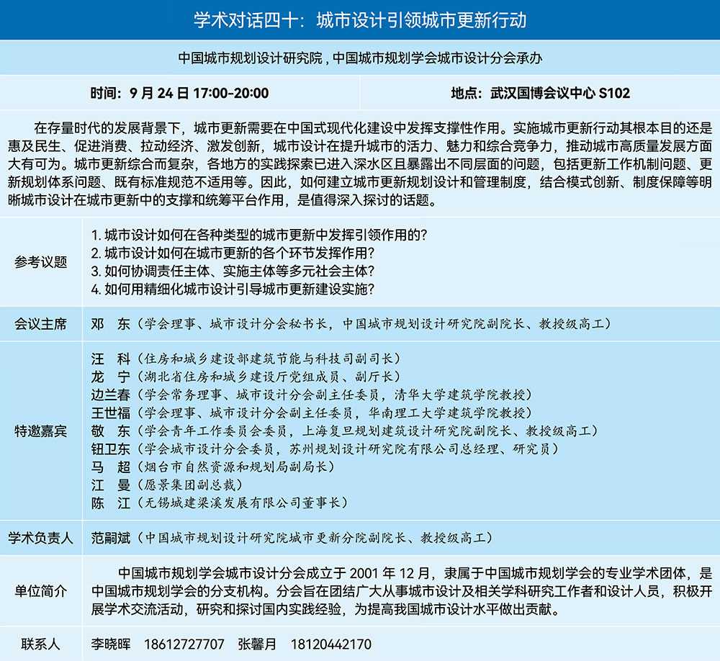Screen dimensions: 720x661
Task: Click the chairman name 邓东
Action: [111, 324]
